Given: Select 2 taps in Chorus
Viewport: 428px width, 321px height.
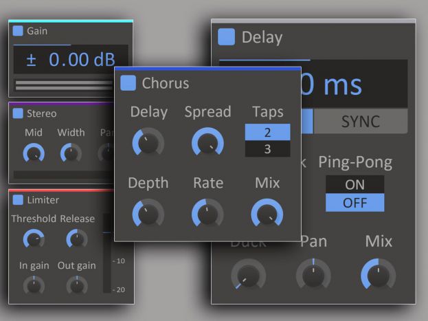Looking at the screenshot, I should click(267, 132).
